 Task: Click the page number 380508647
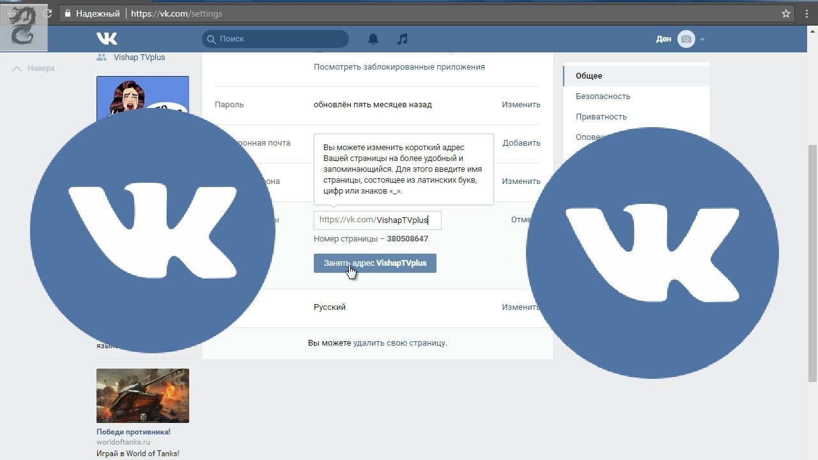click(x=407, y=239)
